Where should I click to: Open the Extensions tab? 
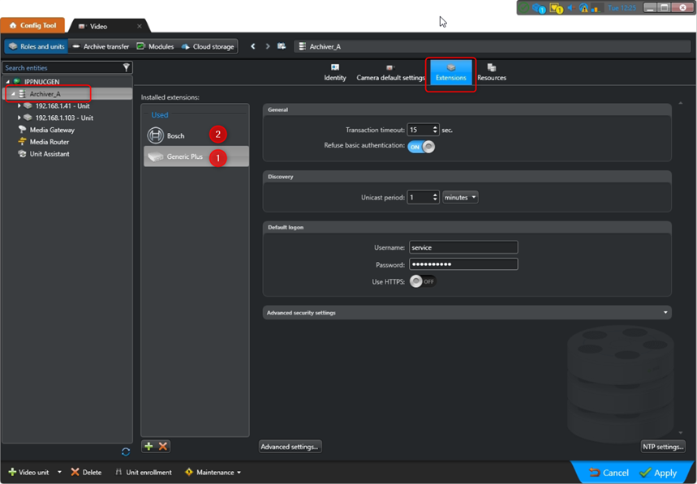click(451, 72)
